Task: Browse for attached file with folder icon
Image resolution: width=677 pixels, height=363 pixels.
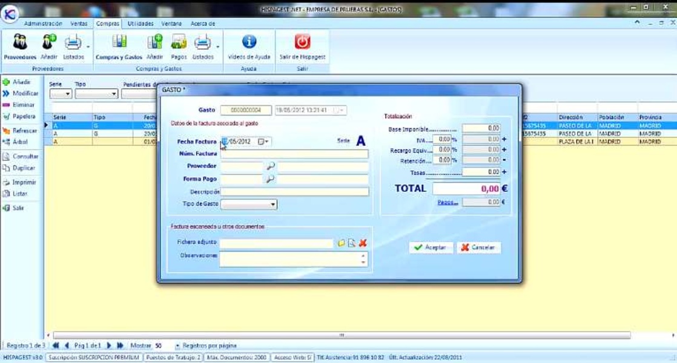Action: pos(341,243)
